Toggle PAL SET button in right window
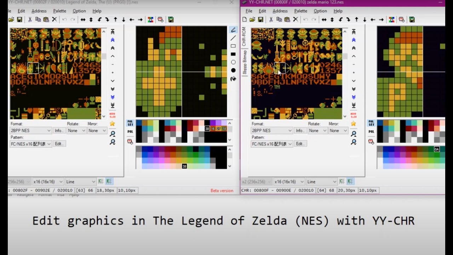The width and height of the screenshot is (453, 255). (x=371, y=123)
